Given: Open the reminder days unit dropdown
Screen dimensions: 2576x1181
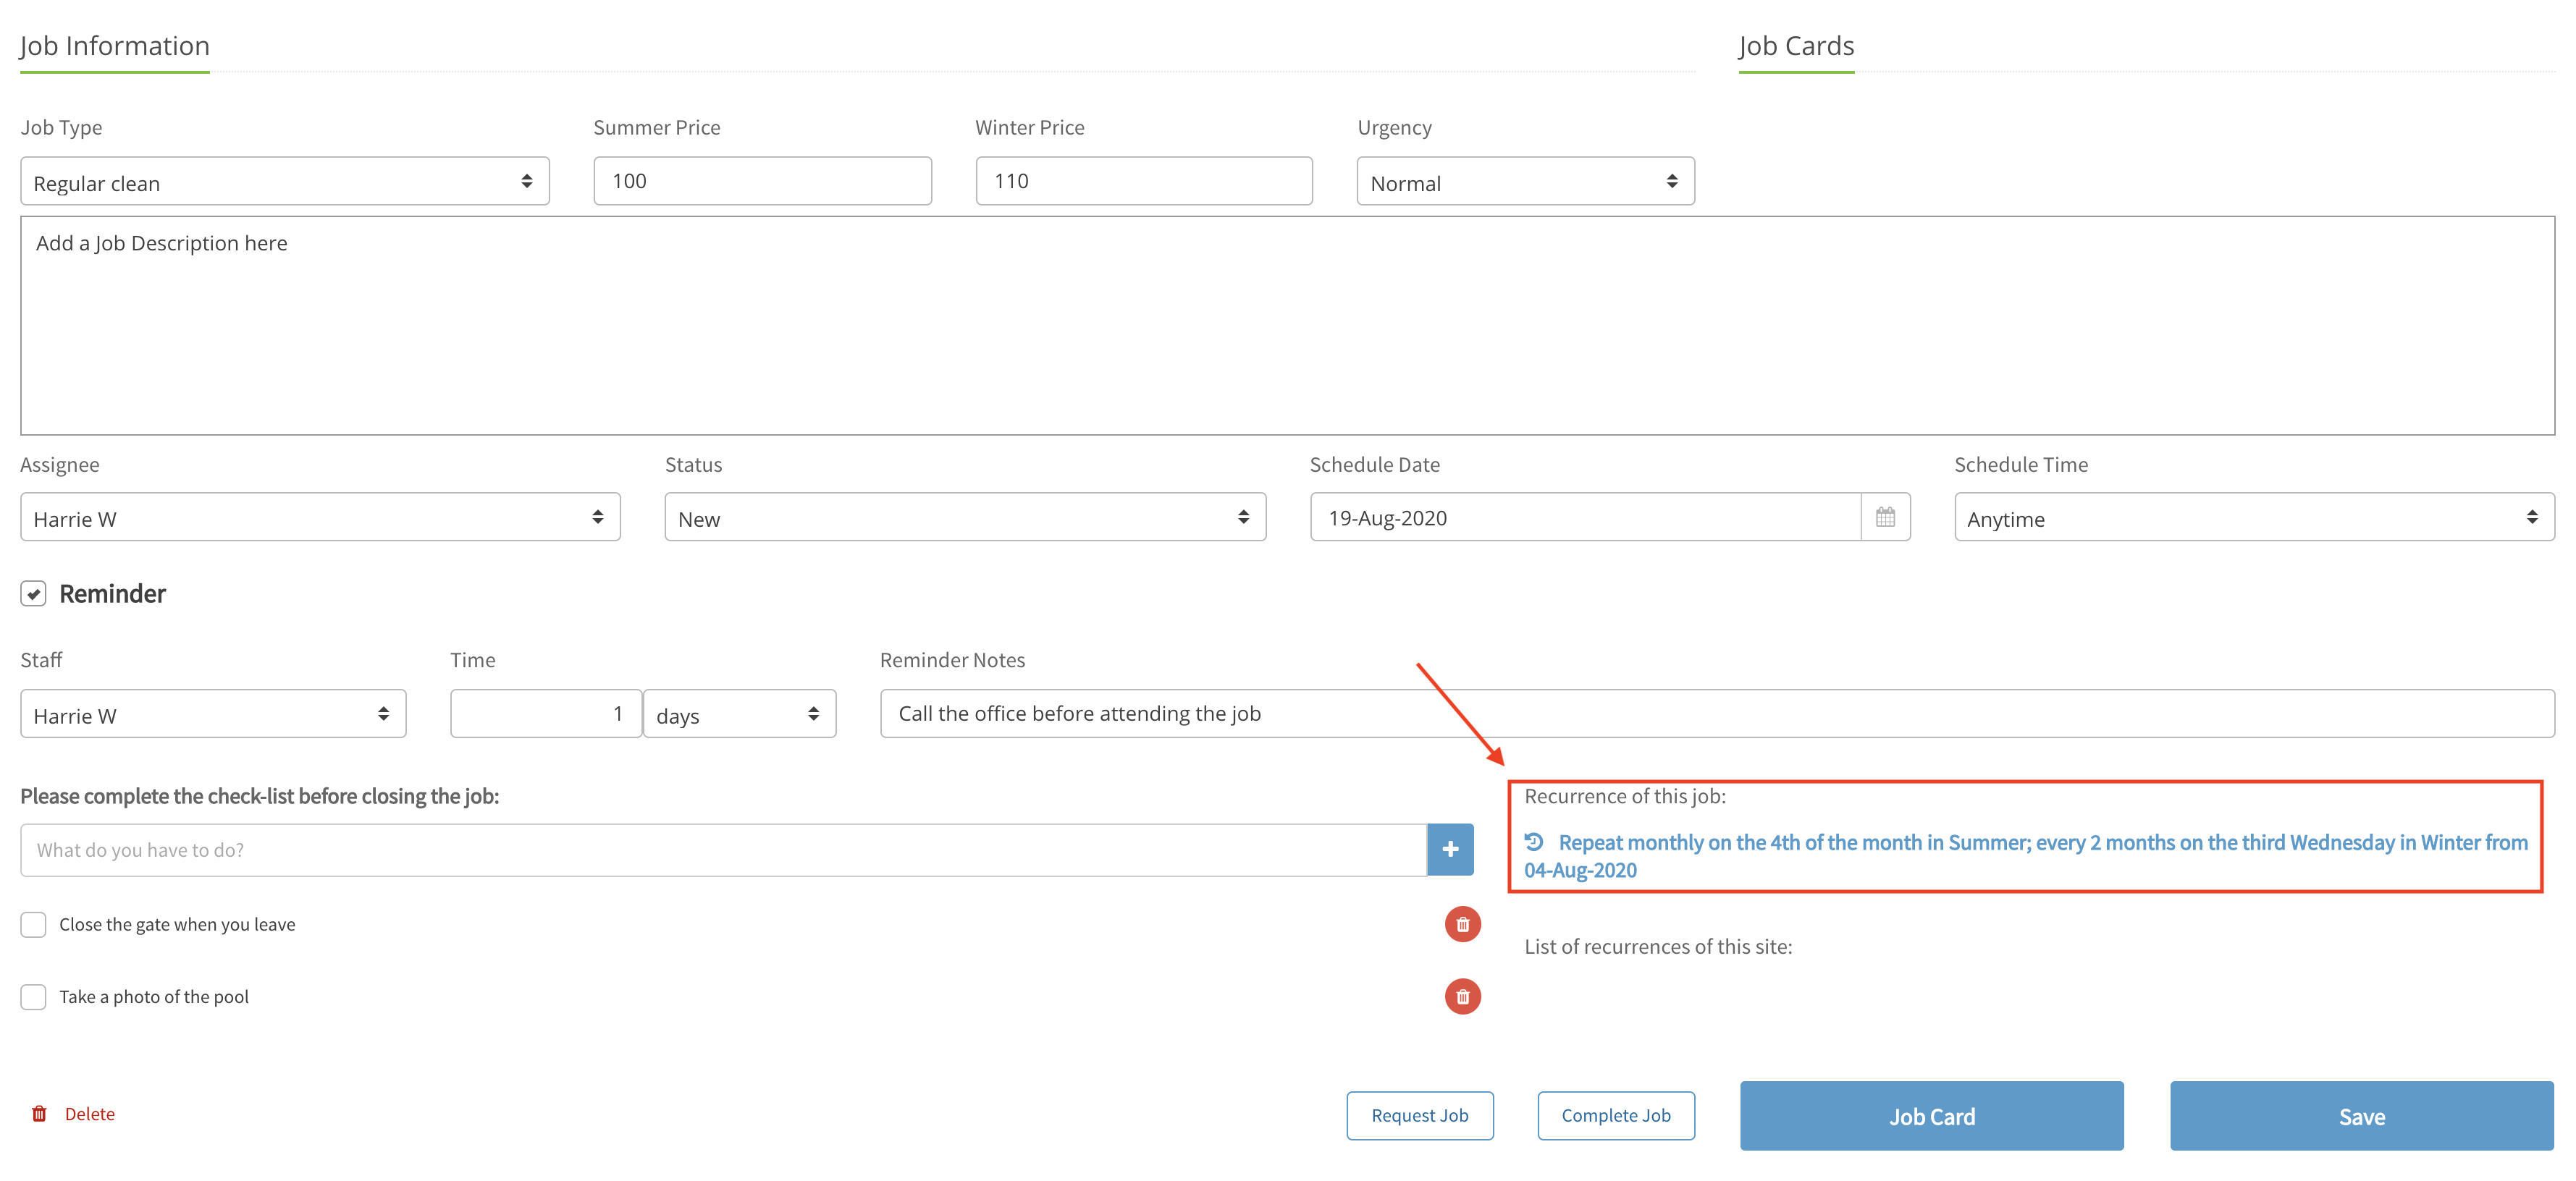Looking at the screenshot, I should [739, 714].
